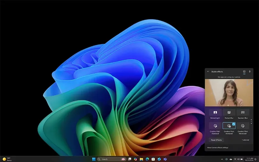The width and height of the screenshot is (259, 162).
Task: Open notifications via the bell icon
Action: pyautogui.click(x=255, y=159)
